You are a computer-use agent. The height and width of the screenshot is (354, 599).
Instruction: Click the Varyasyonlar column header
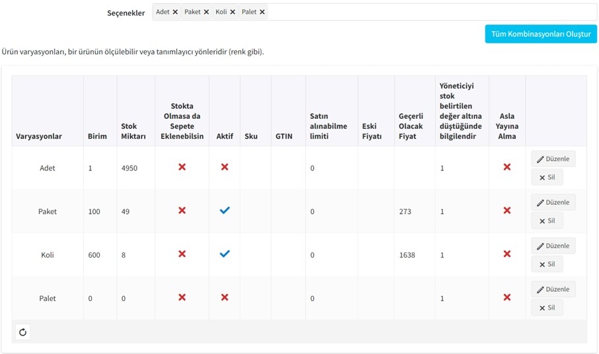tap(38, 136)
